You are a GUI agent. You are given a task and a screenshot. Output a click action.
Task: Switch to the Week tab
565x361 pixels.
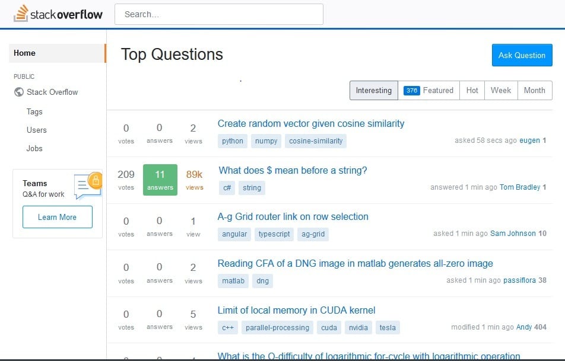click(x=500, y=90)
